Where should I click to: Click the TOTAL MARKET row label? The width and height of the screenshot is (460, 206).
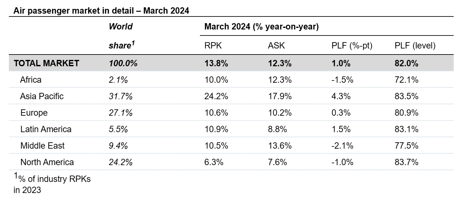46,63
